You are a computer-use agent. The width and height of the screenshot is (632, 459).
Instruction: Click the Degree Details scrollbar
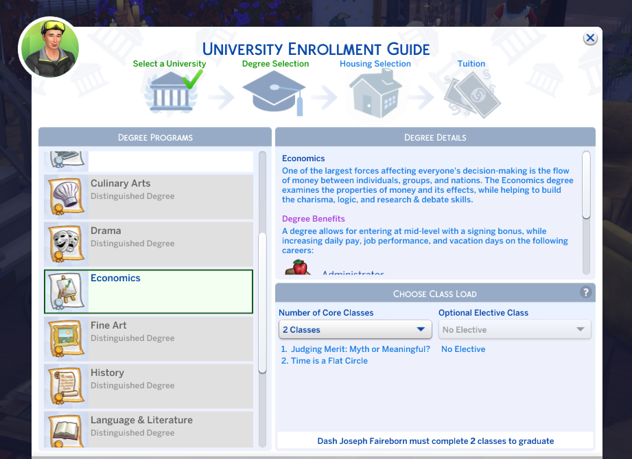click(586, 185)
